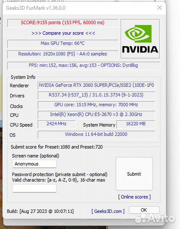Visit the Geeks3D.com link
This screenshot has height=229, width=180.
(x=108, y=211)
